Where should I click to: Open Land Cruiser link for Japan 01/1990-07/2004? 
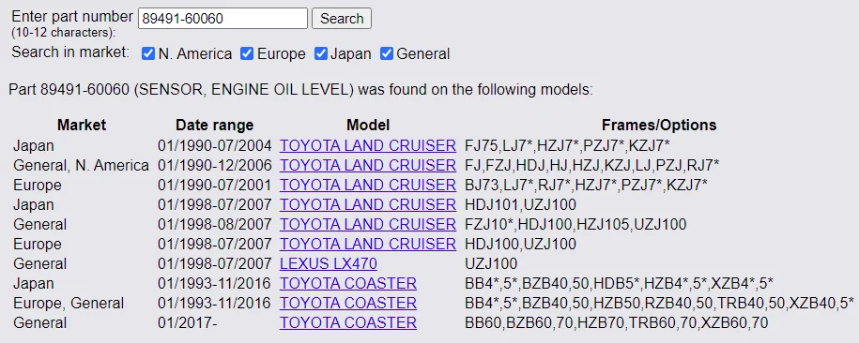[x=368, y=145]
